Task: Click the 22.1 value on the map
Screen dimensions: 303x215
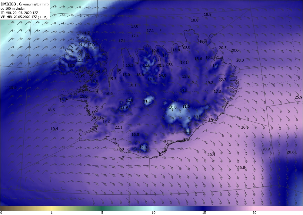Action: (x=118, y=127)
